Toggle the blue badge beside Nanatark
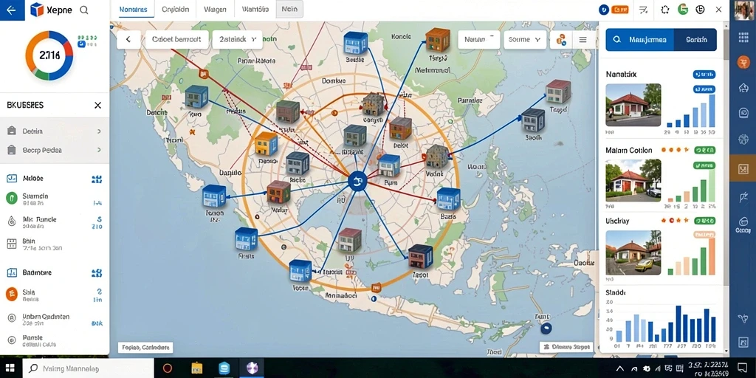 click(704, 75)
